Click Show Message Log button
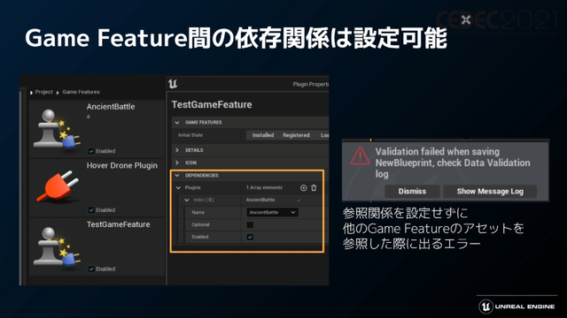The image size is (567, 318). pyautogui.click(x=490, y=192)
